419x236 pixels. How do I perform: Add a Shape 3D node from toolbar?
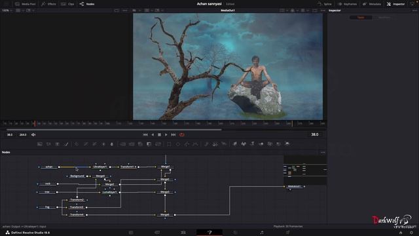244,144
